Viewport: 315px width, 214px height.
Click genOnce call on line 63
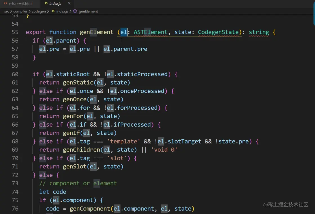(x=75, y=99)
